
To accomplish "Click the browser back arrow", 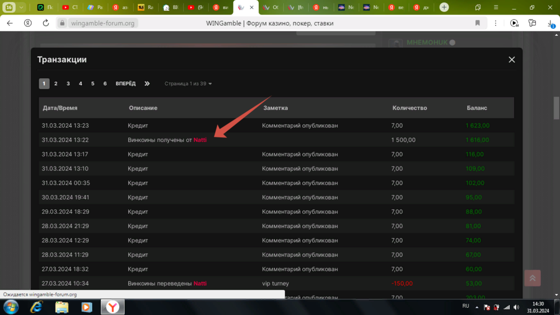I will click(10, 23).
